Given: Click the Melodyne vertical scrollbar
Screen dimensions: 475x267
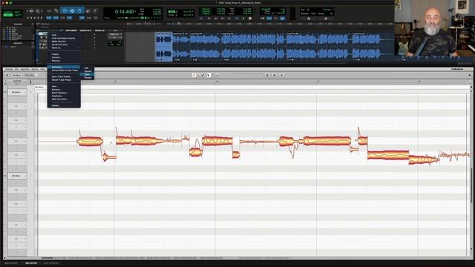Looking at the screenshot, I should tap(471, 185).
